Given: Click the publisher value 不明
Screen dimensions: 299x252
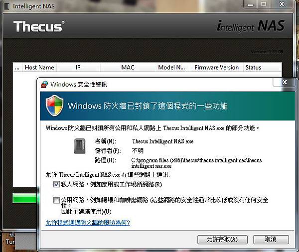Looking at the screenshot, I should 138,151.
